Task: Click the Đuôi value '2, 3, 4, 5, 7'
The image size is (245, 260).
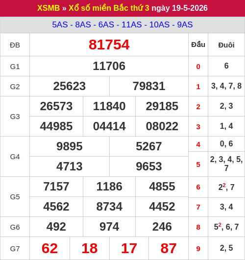Action: click(226, 164)
